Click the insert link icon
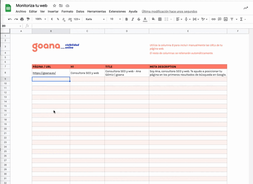 click(x=213, y=19)
